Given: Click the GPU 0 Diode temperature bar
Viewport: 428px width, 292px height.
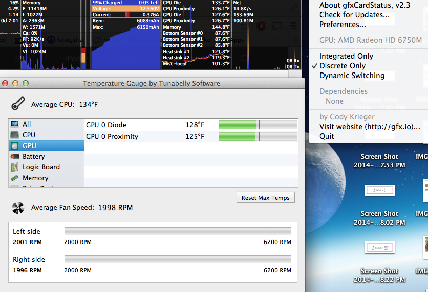Looking at the screenshot, I should [x=258, y=125].
